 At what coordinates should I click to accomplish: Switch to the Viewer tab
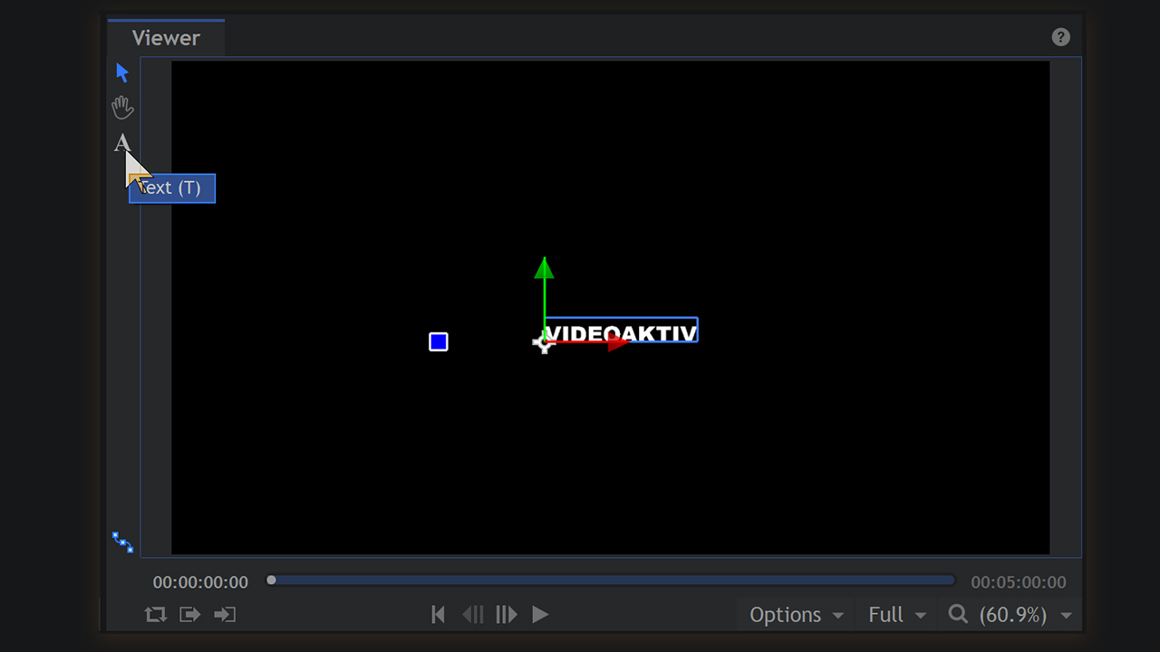pyautogui.click(x=166, y=38)
